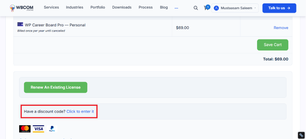Open the Downloads menu item

click(x=122, y=7)
